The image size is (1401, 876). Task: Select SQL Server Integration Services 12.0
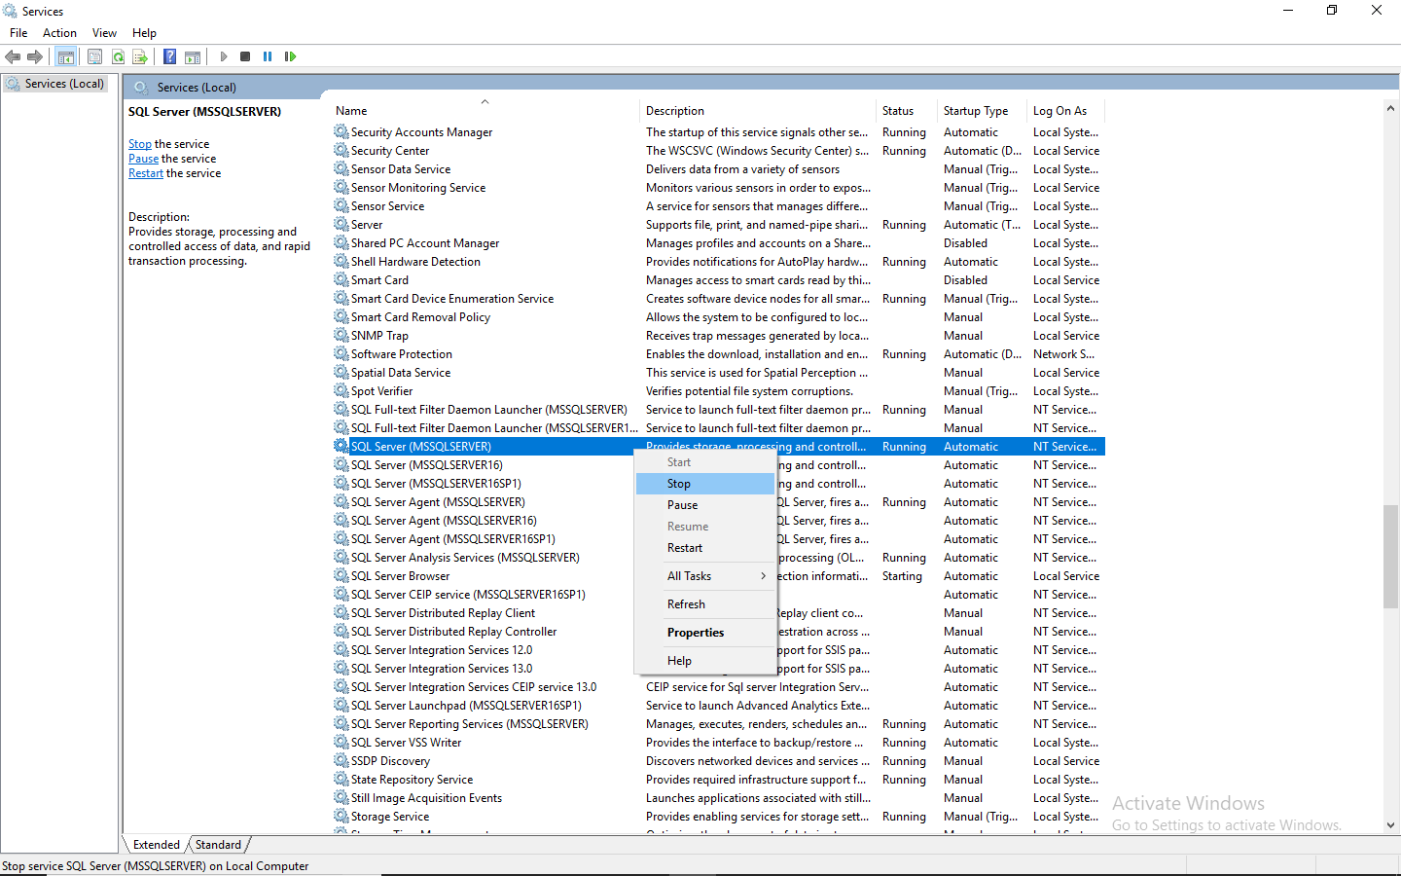(x=718, y=650)
